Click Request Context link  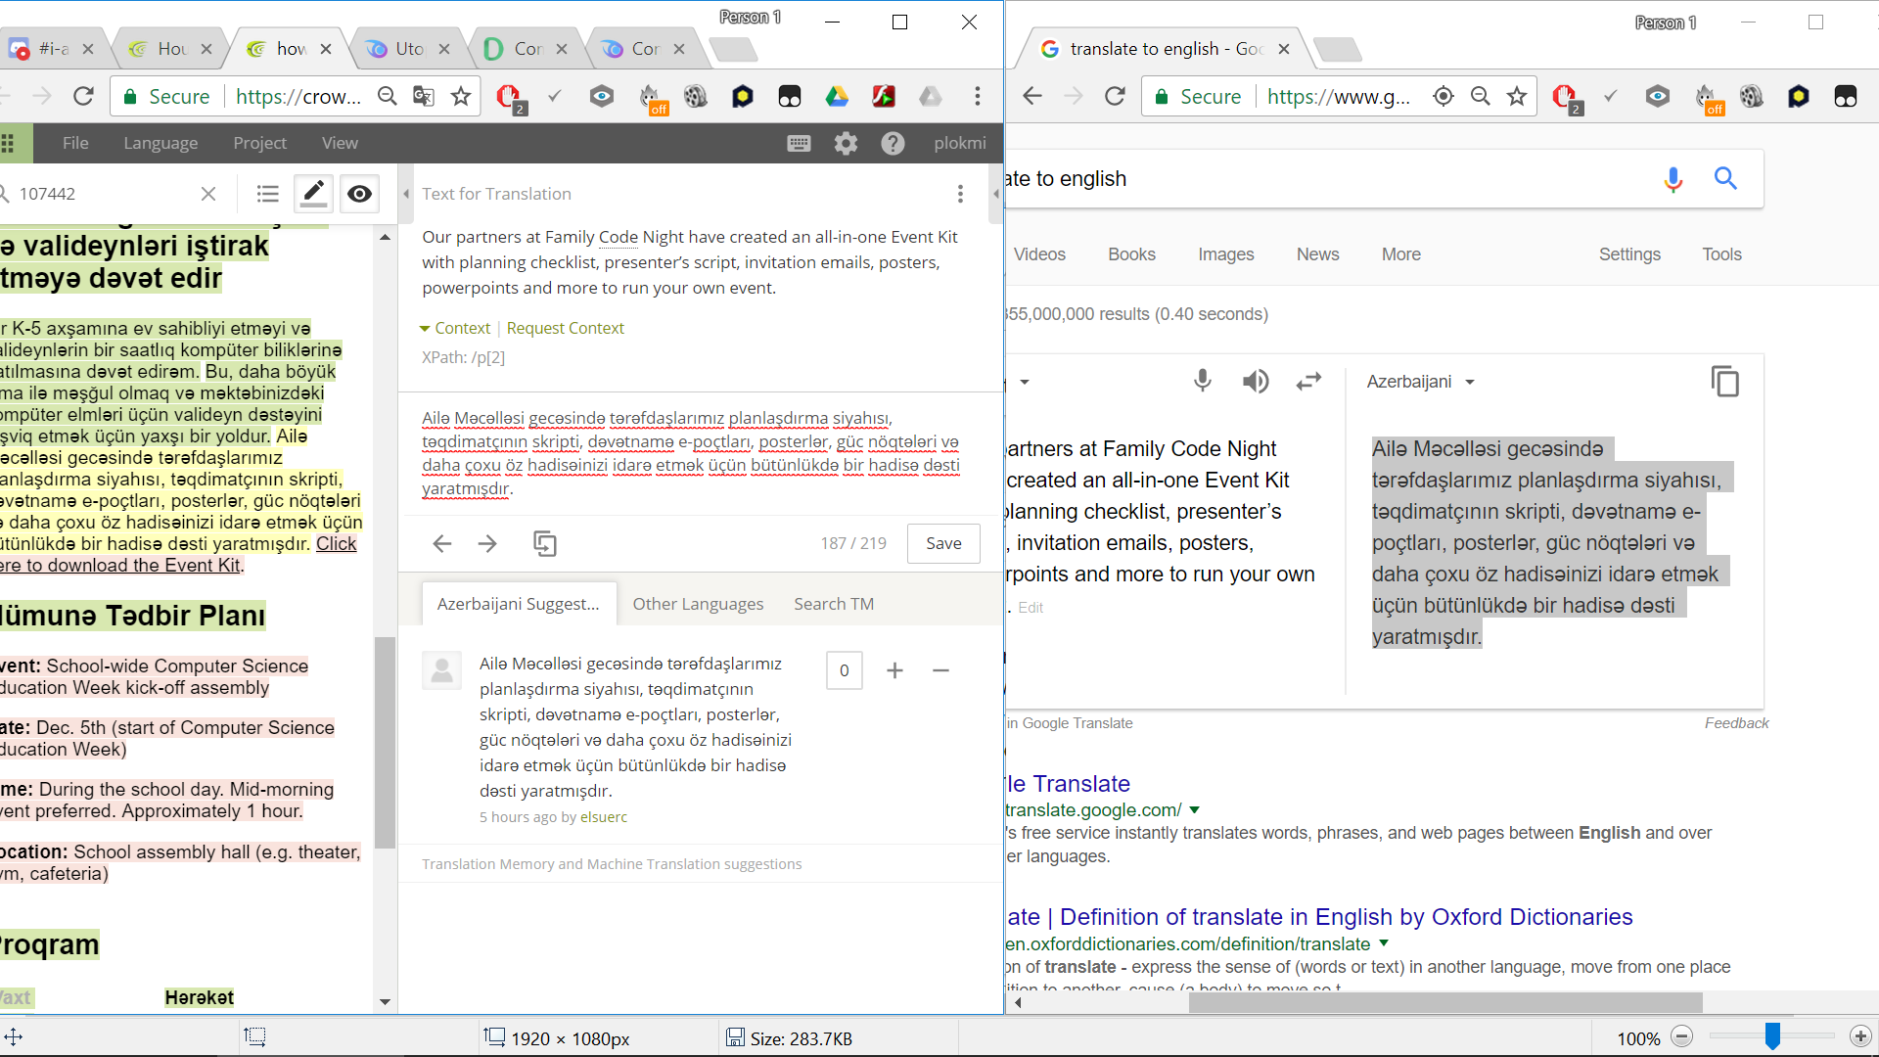565,329
